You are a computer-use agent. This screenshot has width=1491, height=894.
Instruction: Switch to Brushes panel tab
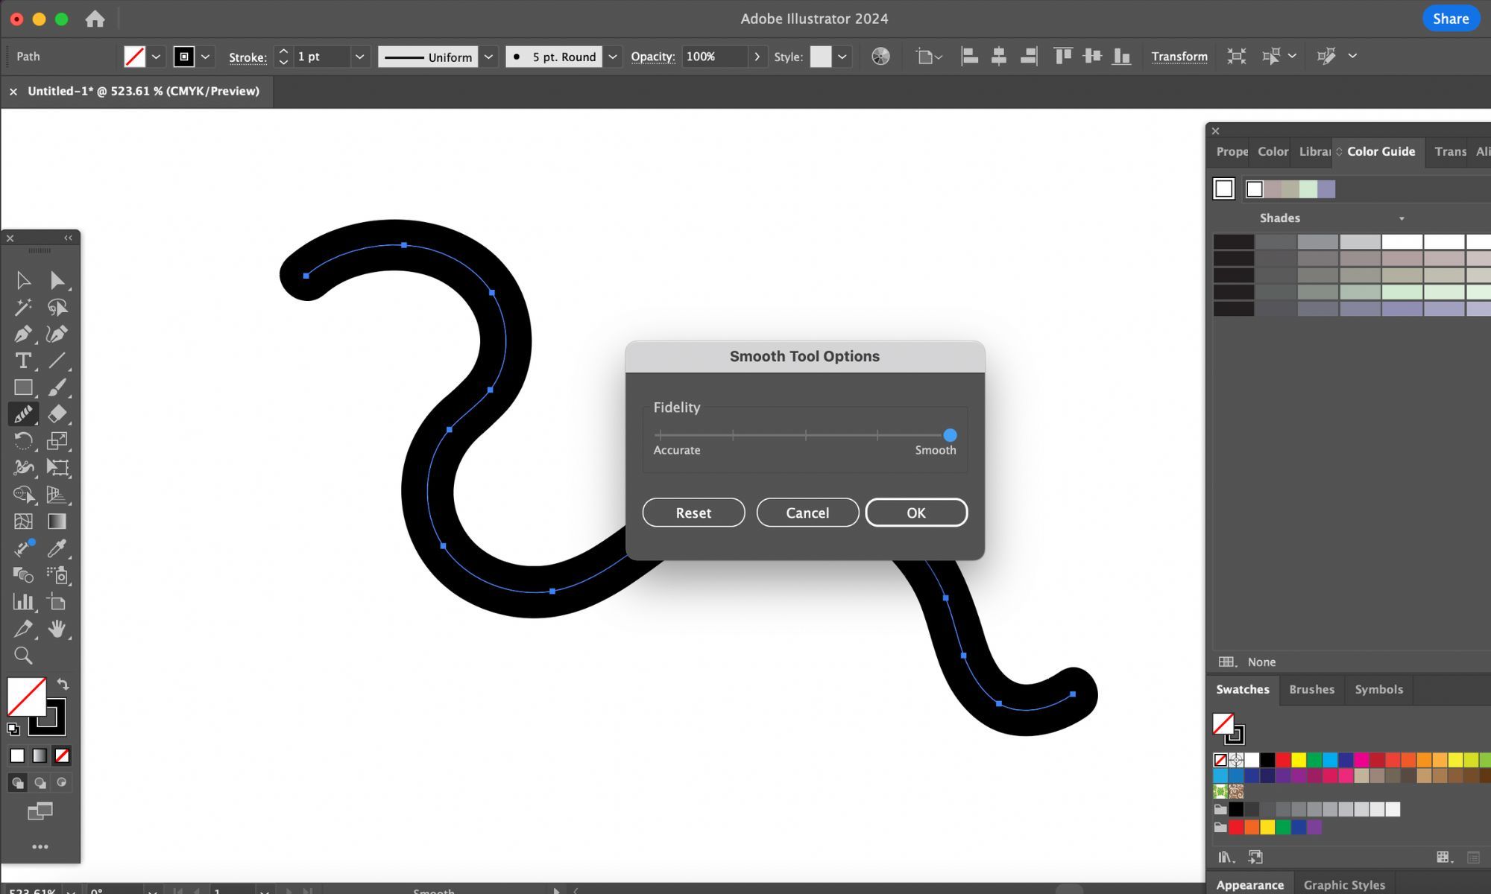pyautogui.click(x=1311, y=688)
